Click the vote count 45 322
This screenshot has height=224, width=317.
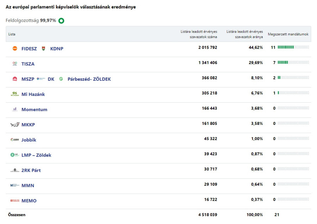[211, 139]
